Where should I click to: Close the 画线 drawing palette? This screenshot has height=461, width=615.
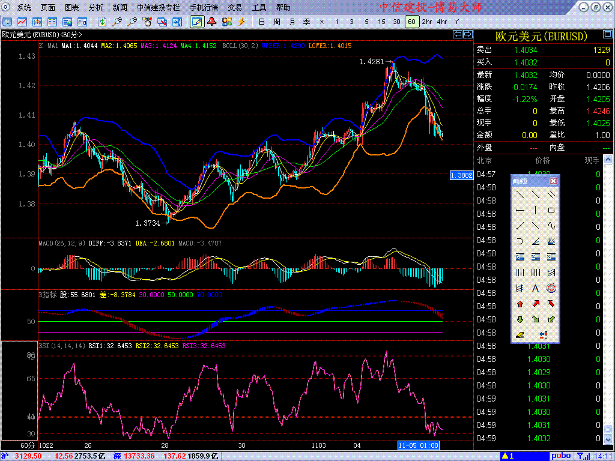(x=553, y=181)
